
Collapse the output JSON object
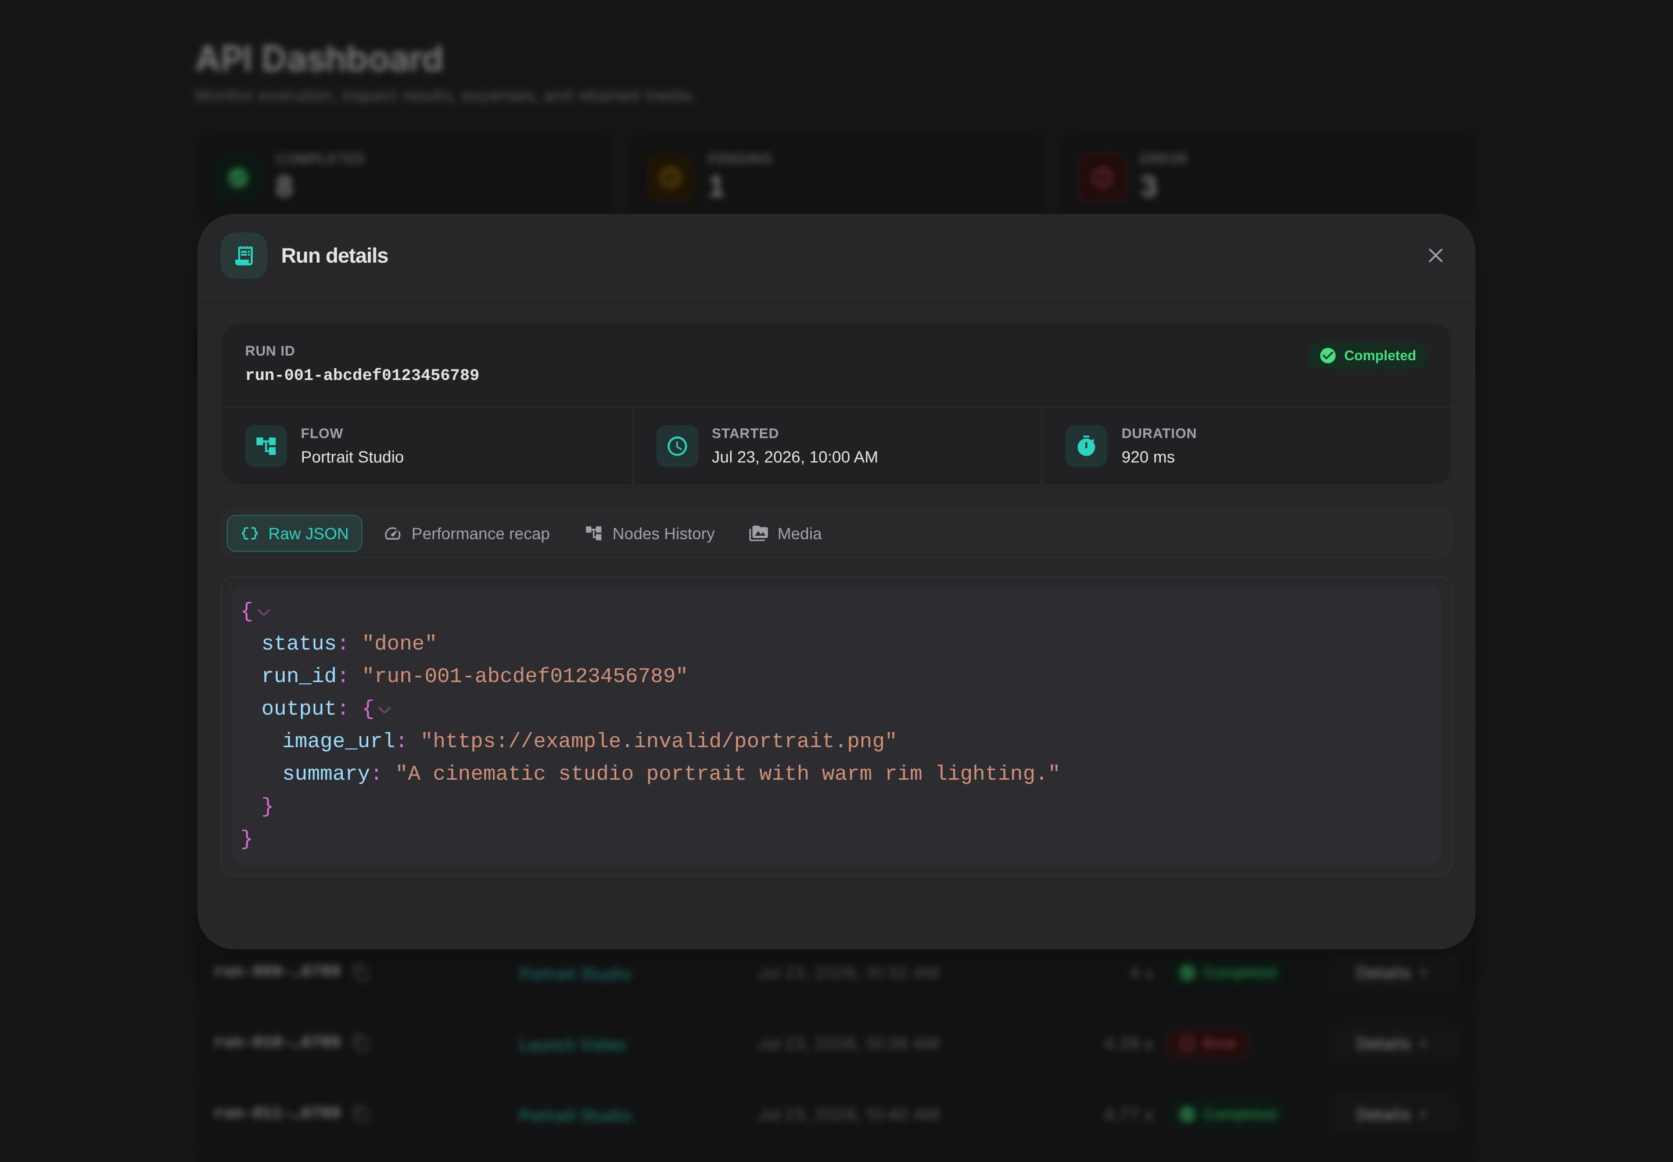click(385, 710)
